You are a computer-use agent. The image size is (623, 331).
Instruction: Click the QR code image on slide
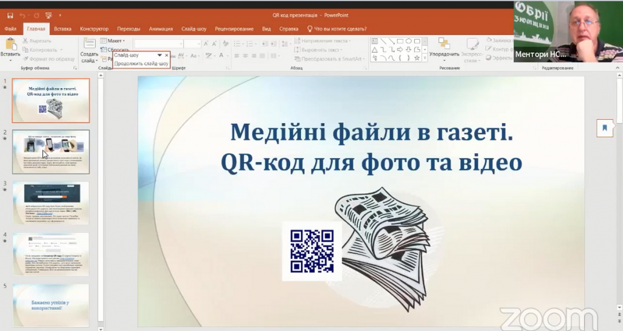[x=312, y=251]
